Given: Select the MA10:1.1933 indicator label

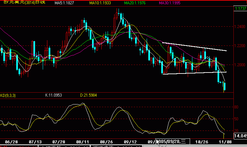Looking at the screenshot, I should pyautogui.click(x=100, y=3).
